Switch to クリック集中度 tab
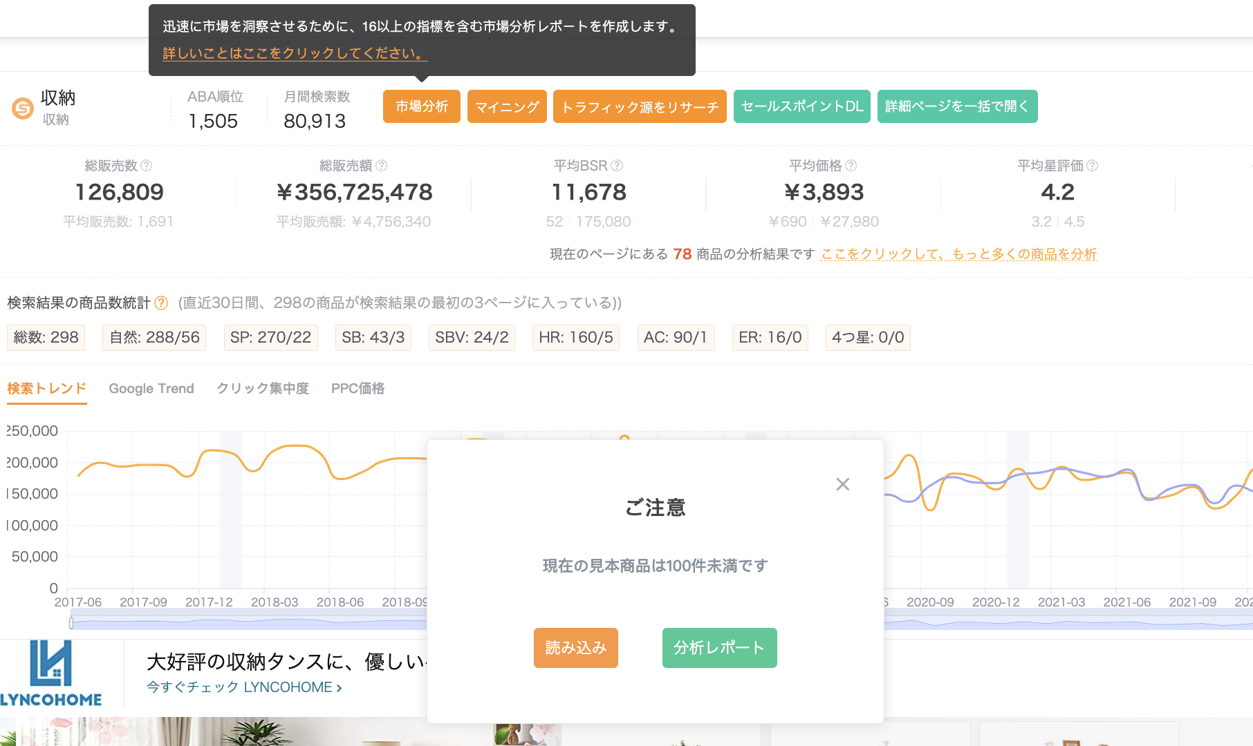The height and width of the screenshot is (746, 1253). point(263,388)
